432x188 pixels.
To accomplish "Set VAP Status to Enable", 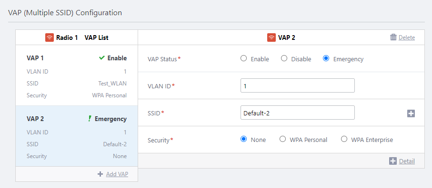I will [x=243, y=58].
